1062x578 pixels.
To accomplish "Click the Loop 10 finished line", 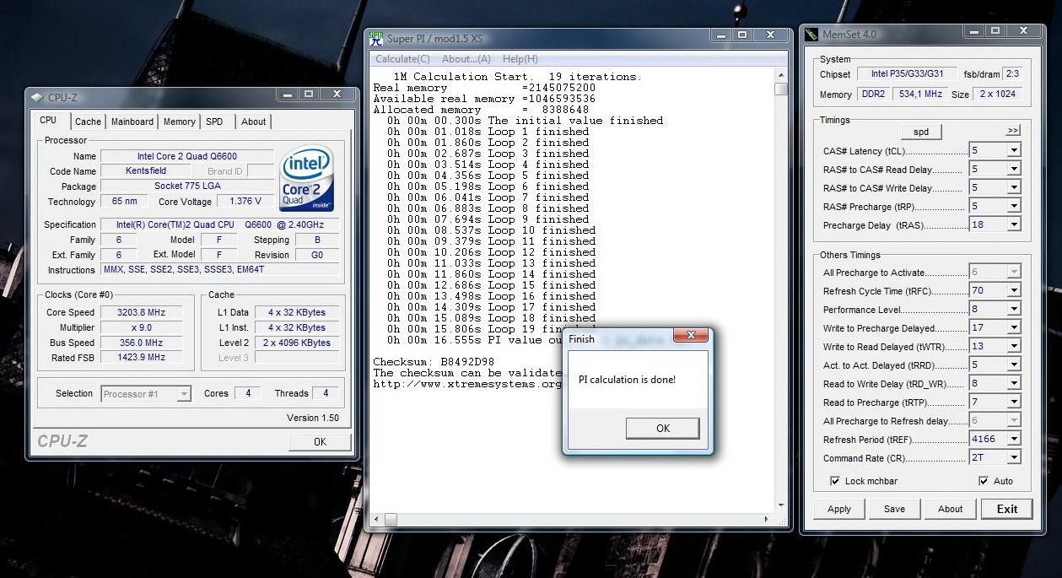I will (491, 230).
